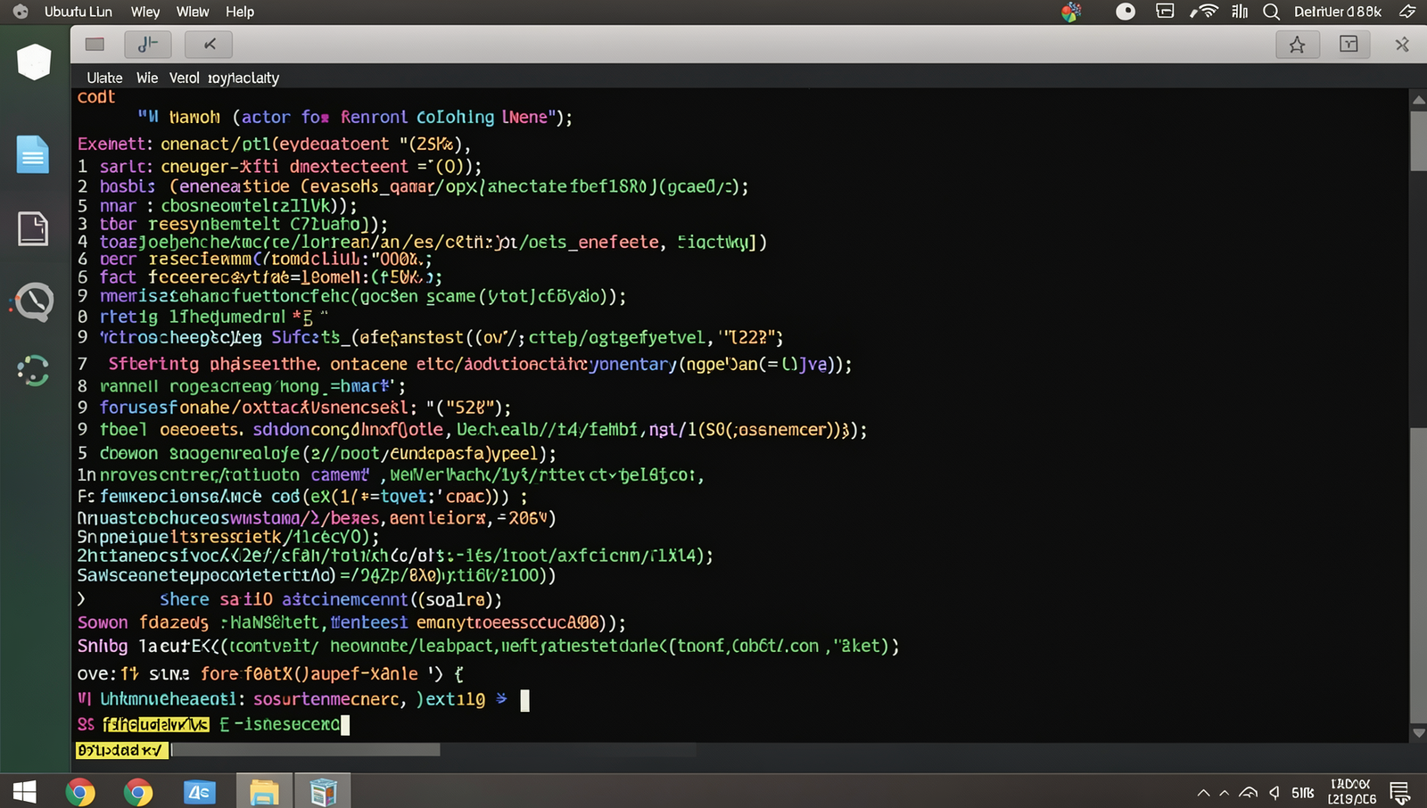This screenshot has width=1427, height=808.
Task: Open the notification center icon in the tray
Action: point(1400,792)
